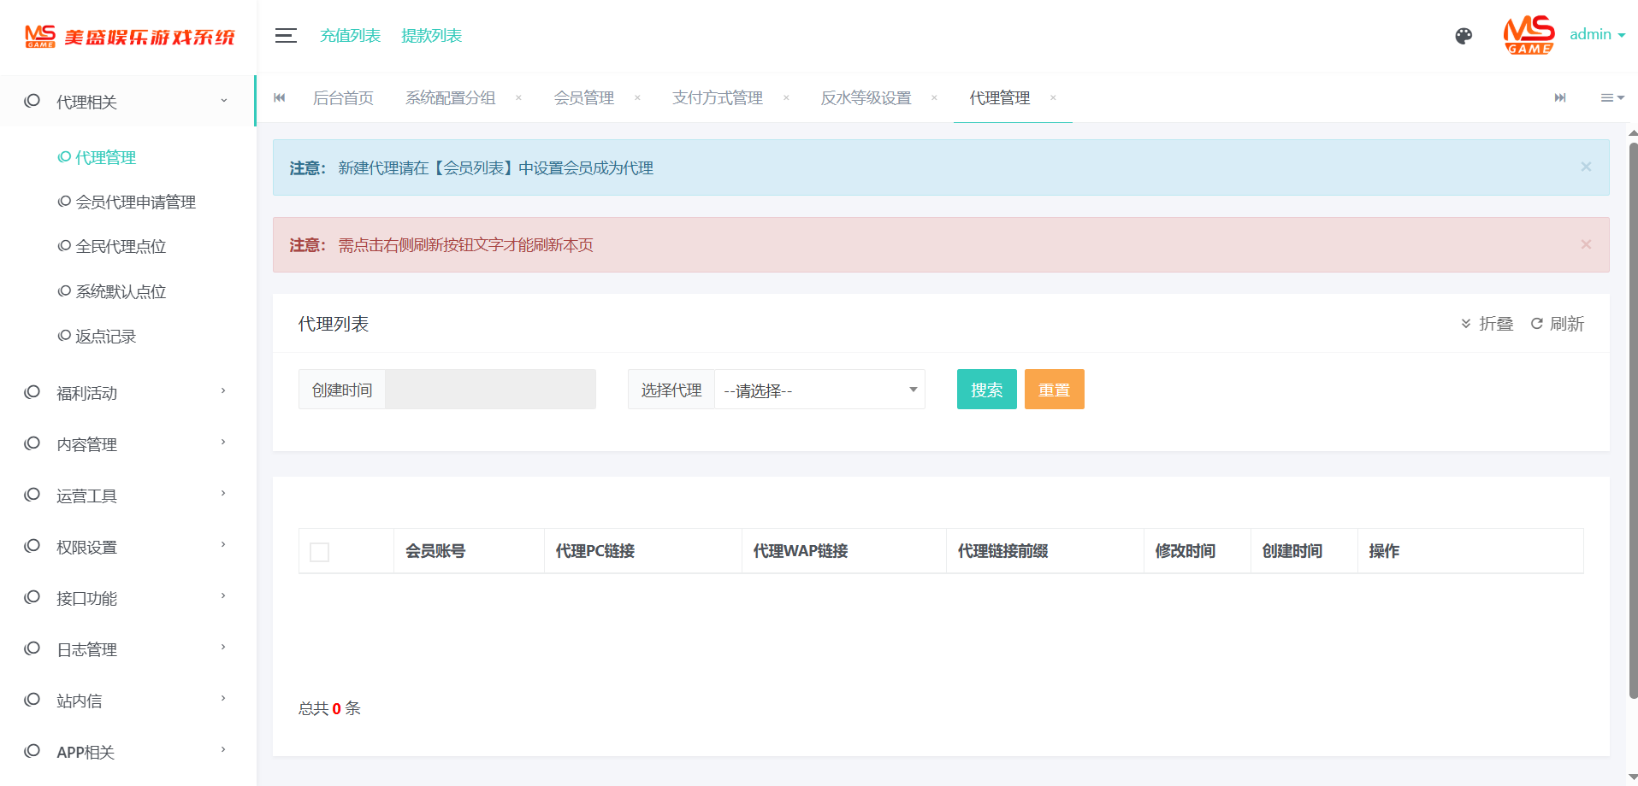Open the tab options list menu
Image resolution: width=1638 pixels, height=786 pixels.
[1611, 98]
